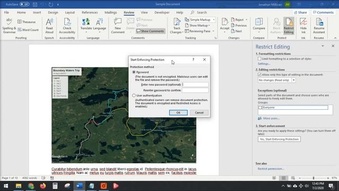Open Chrome from the taskbar
339x191 pixels.
tap(31, 186)
